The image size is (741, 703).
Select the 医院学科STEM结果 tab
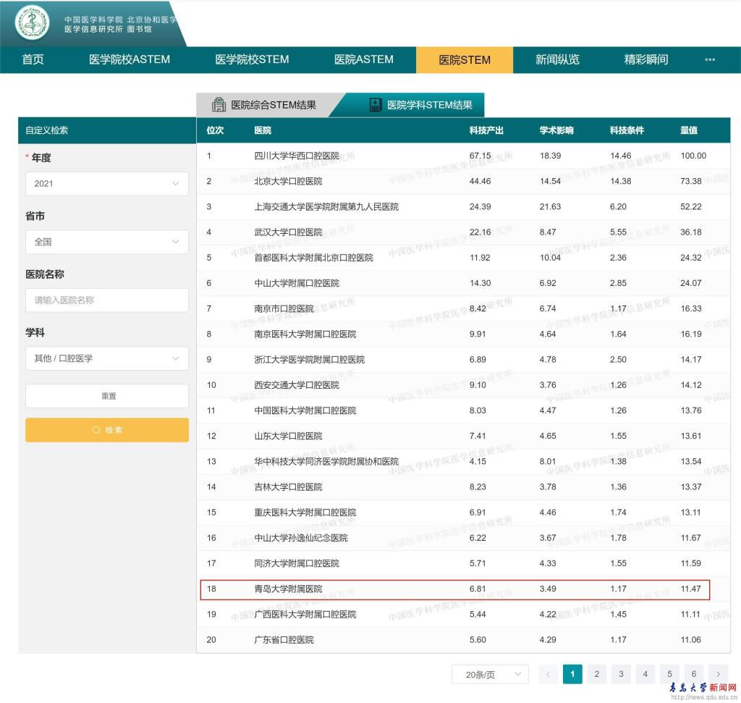(420, 105)
